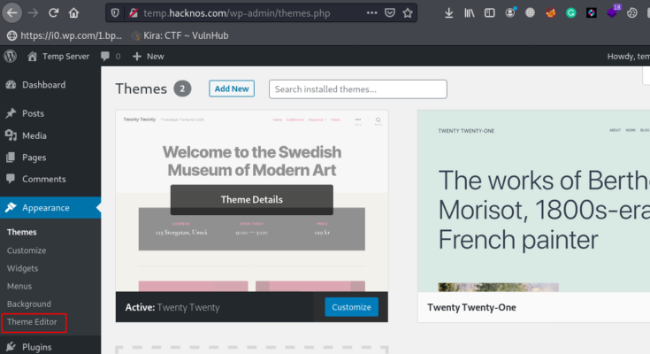Click the cookie extension icon
Image resolution: width=650 pixels, height=354 pixels.
pyautogui.click(x=632, y=13)
